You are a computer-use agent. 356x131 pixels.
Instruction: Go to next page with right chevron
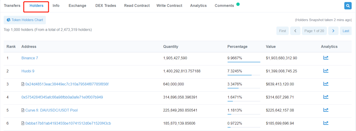(x=333, y=31)
